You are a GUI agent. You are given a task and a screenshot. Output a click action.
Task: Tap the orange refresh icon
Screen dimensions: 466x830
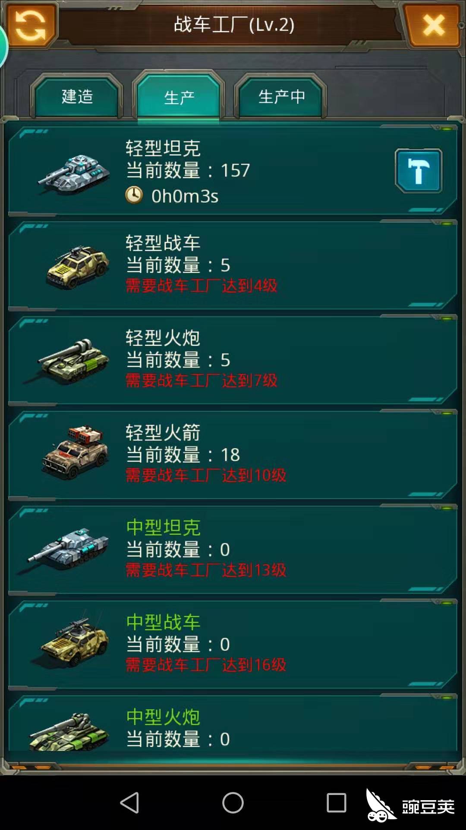coord(31,25)
